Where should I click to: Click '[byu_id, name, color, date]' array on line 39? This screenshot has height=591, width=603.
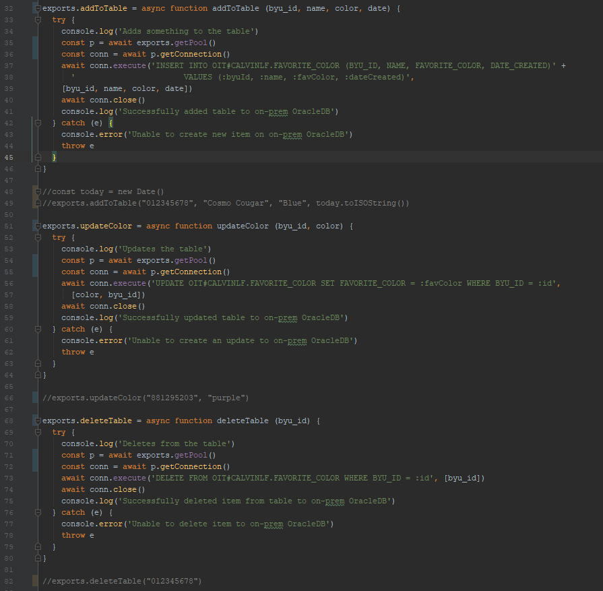coord(127,88)
